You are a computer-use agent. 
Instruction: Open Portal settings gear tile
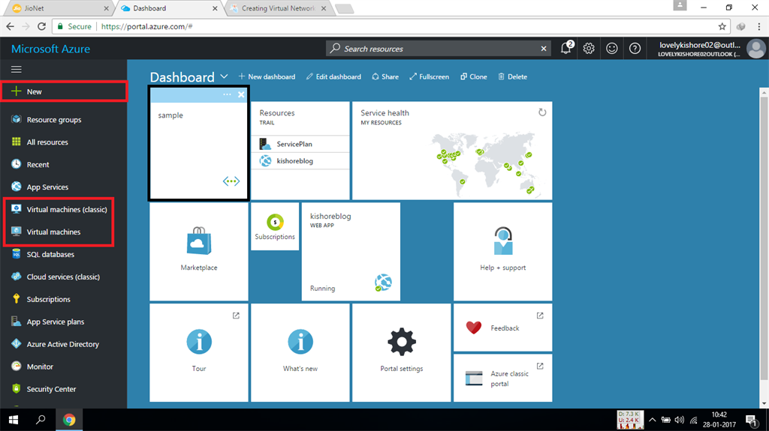click(401, 352)
